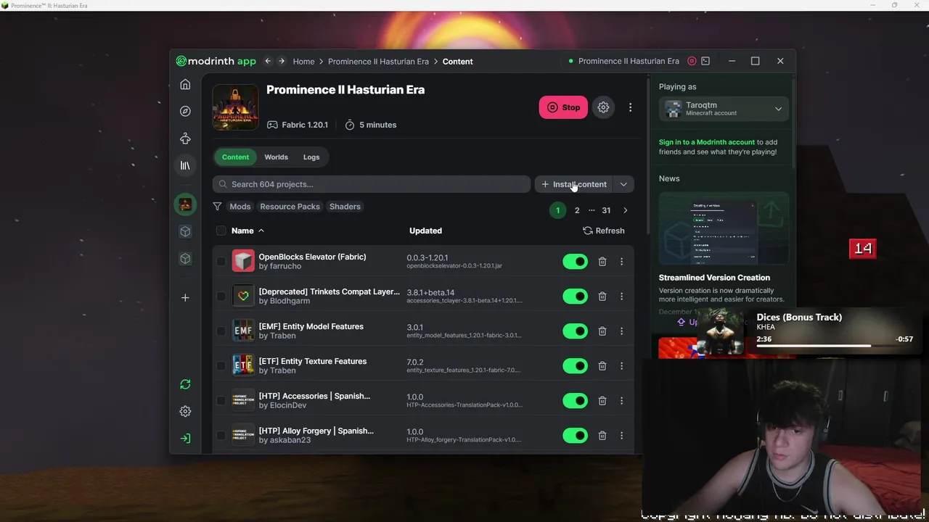Open the Discover compass icon in sidebar
This screenshot has height=522, width=929.
(x=185, y=111)
